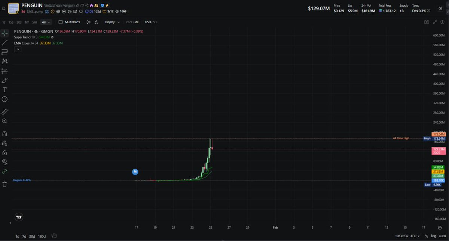Toggle percent scale mode
Image resolution: width=449 pixels, height=241 pixels.
427,236
